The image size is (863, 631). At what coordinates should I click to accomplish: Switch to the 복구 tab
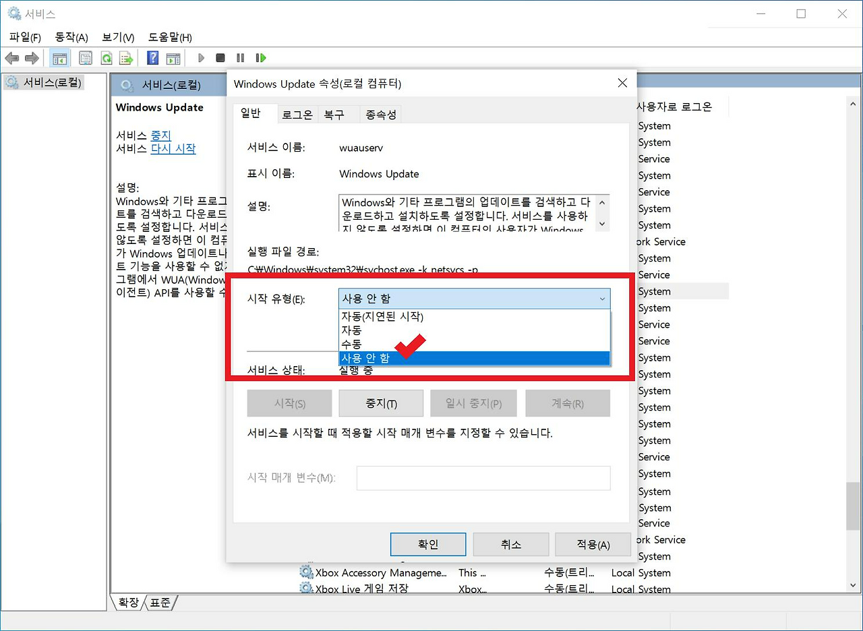point(334,115)
